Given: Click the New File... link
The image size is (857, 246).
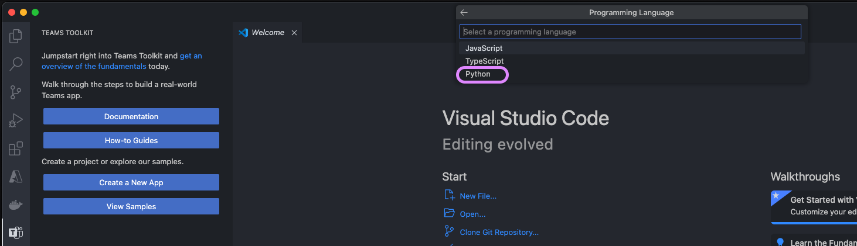Looking at the screenshot, I should pyautogui.click(x=478, y=196).
